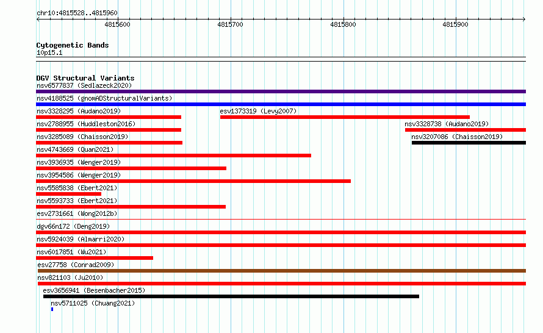Click nsv2788955 (Huddleston2016) label
Viewport: 543px width, 333px height.
[86, 124]
